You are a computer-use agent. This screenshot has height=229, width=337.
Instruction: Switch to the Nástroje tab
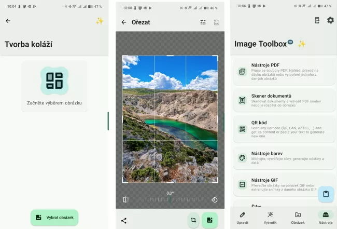coord(326,218)
